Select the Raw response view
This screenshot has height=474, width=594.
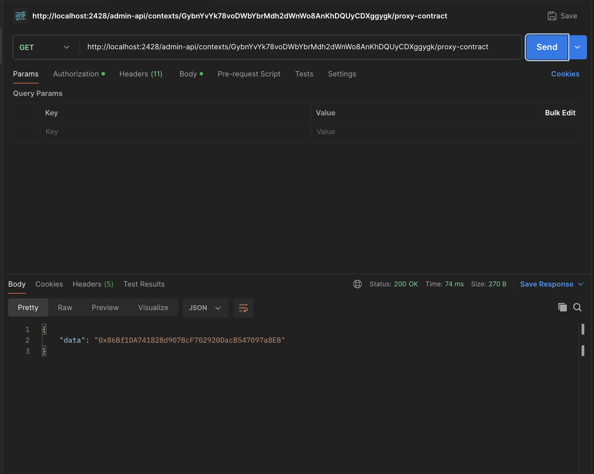click(x=65, y=308)
